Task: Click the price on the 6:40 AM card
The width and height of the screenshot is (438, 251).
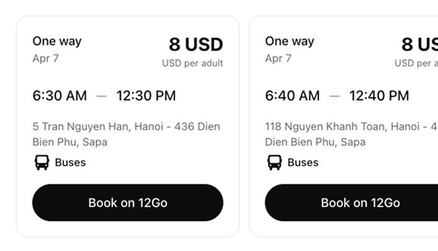Action: click(419, 45)
